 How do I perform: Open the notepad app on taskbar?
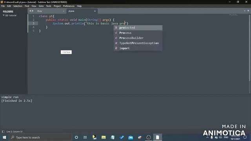click(113, 137)
